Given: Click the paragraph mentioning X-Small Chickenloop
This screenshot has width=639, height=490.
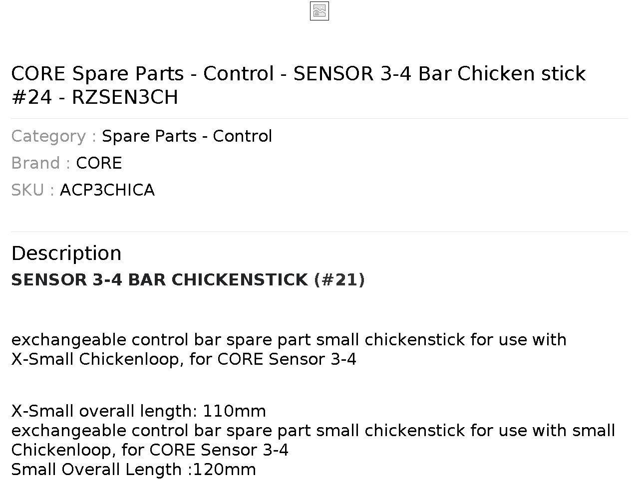Looking at the screenshot, I should 289,349.
